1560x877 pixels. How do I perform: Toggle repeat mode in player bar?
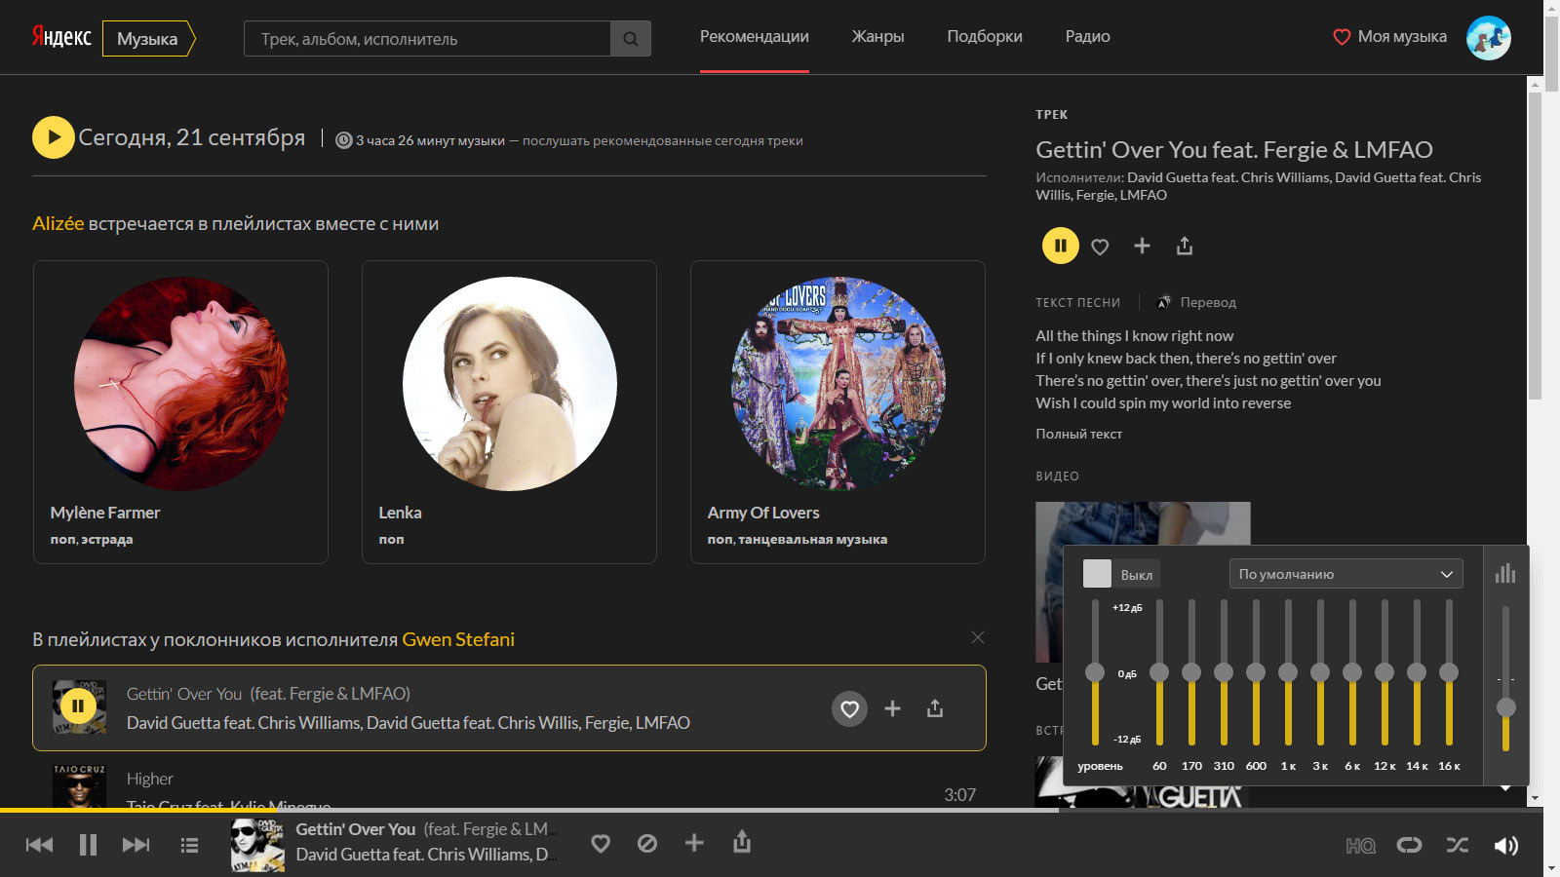pyautogui.click(x=1409, y=845)
